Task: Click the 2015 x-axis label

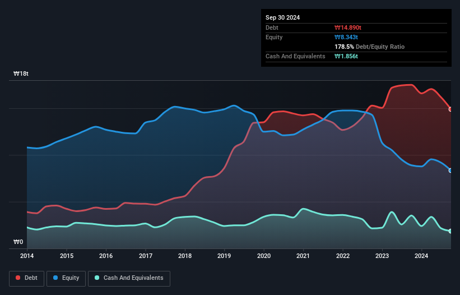Action: pos(67,256)
